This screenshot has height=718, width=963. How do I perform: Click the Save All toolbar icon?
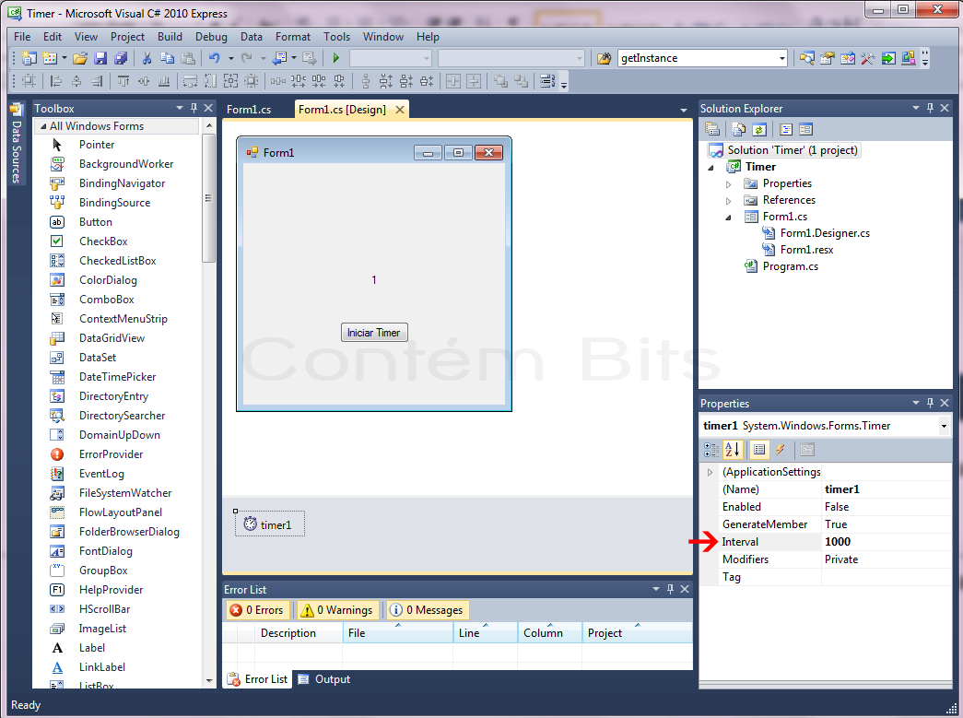pos(121,58)
